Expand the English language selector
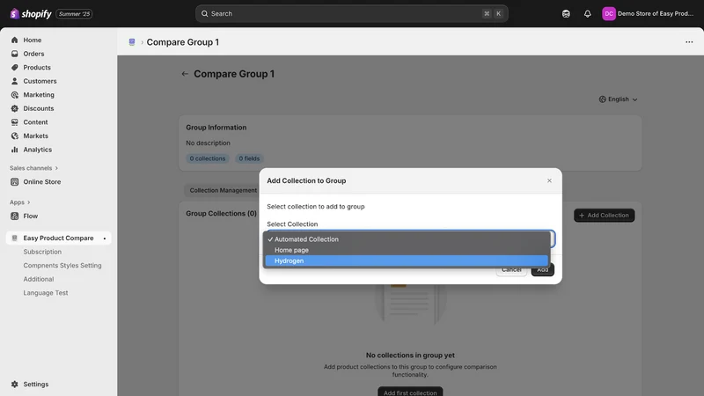704x396 pixels. pyautogui.click(x=619, y=99)
